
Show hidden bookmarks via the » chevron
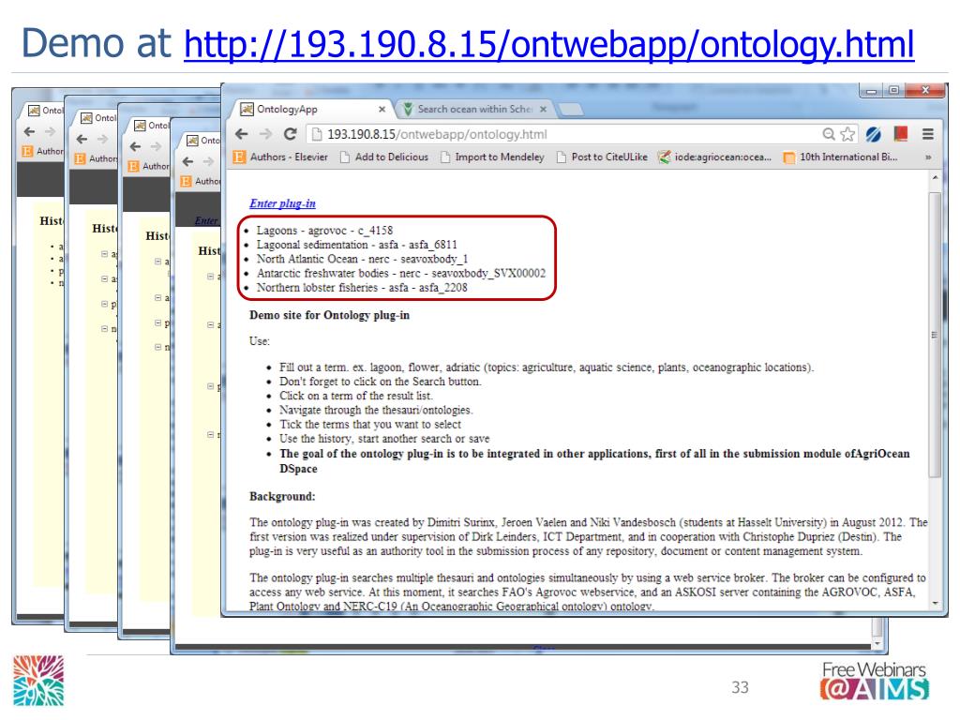tap(928, 157)
